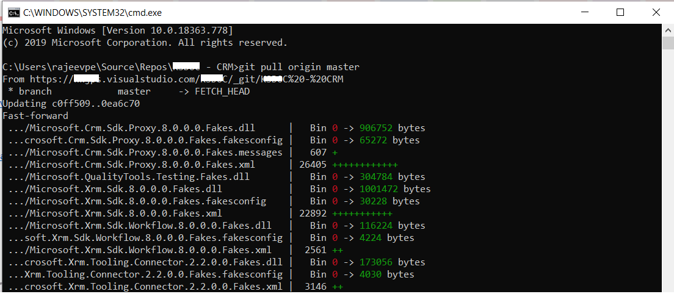Image resolution: width=674 pixels, height=294 pixels.
Task: Click file name Microsoft.Xrm.Sdk.8.0.0.0.Fakes.dll
Action: [x=115, y=189]
